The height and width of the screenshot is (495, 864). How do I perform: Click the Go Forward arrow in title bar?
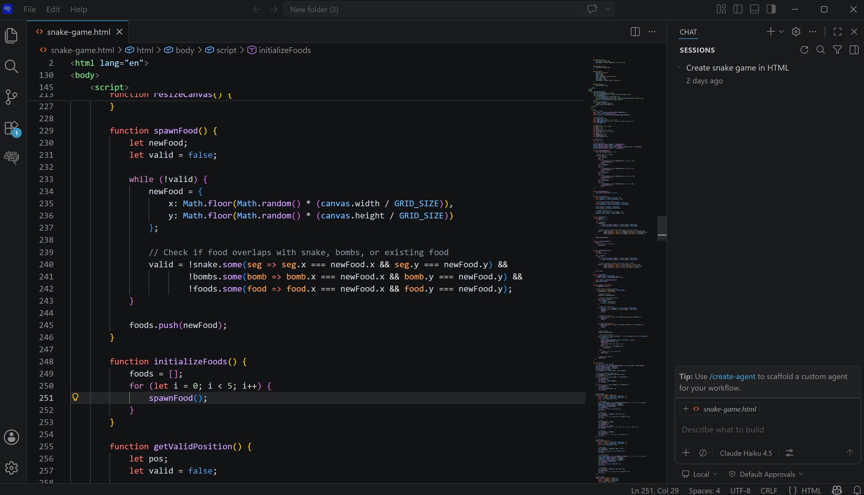pos(273,10)
